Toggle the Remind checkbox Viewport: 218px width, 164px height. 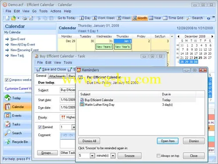pos(40,127)
